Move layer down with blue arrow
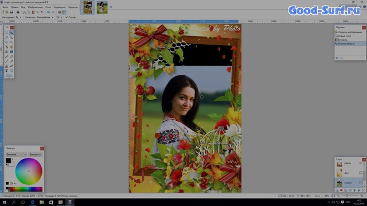The width and height of the screenshot is (367, 206). (358, 191)
